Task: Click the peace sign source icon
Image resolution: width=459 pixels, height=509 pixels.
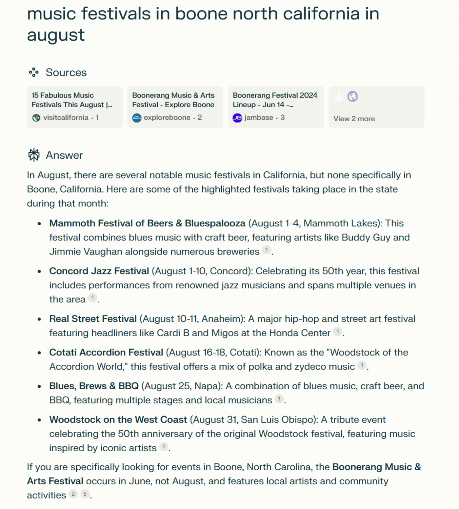Action: point(339,96)
